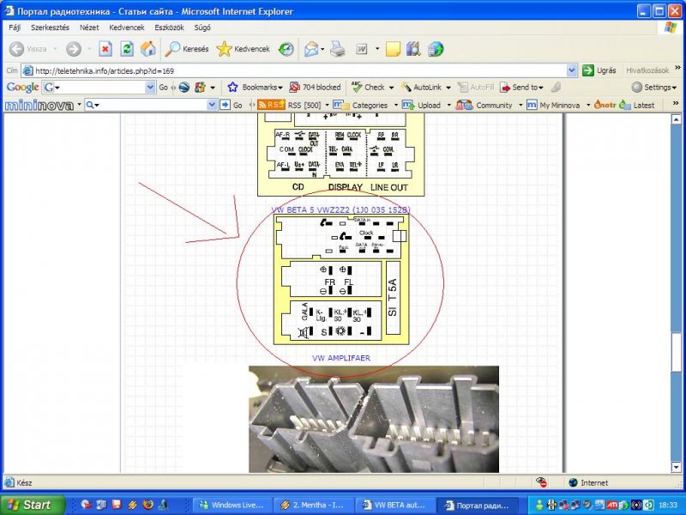Screen dimensions: 686x515
Task: Click the Forward navigation arrow
Action: 74,49
